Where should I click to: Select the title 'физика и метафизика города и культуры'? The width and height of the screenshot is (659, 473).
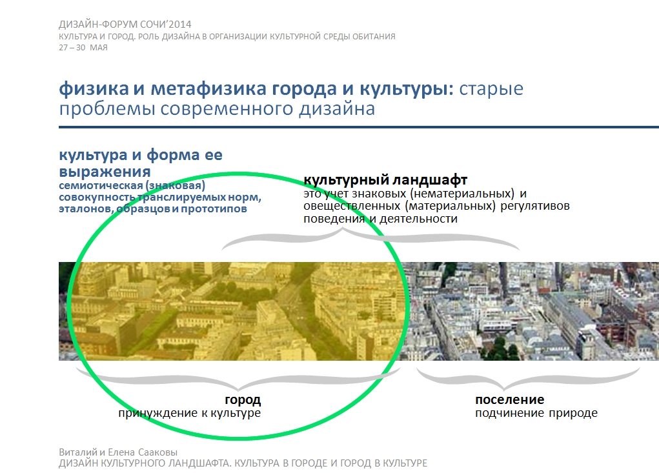point(256,88)
